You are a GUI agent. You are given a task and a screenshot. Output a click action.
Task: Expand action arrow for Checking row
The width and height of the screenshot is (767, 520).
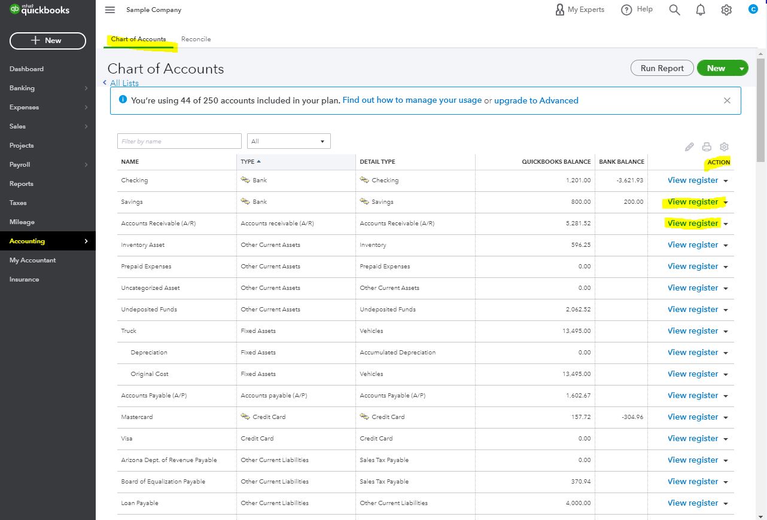pyautogui.click(x=726, y=181)
